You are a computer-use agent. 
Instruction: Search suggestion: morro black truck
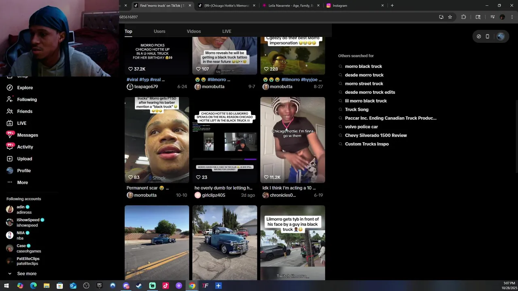pyautogui.click(x=363, y=66)
